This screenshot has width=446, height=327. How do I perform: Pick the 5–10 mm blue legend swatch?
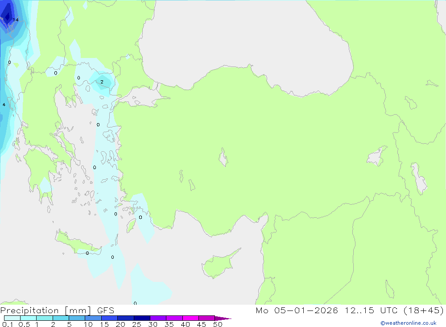point(77,318)
